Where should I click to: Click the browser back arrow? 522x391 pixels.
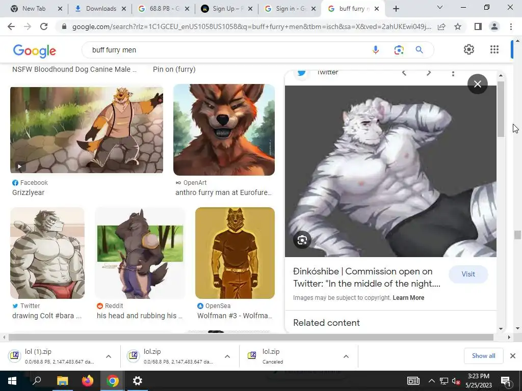click(11, 26)
